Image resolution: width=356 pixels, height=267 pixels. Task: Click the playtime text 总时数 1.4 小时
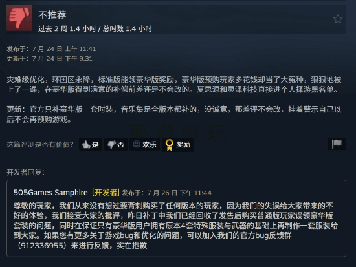(128, 29)
